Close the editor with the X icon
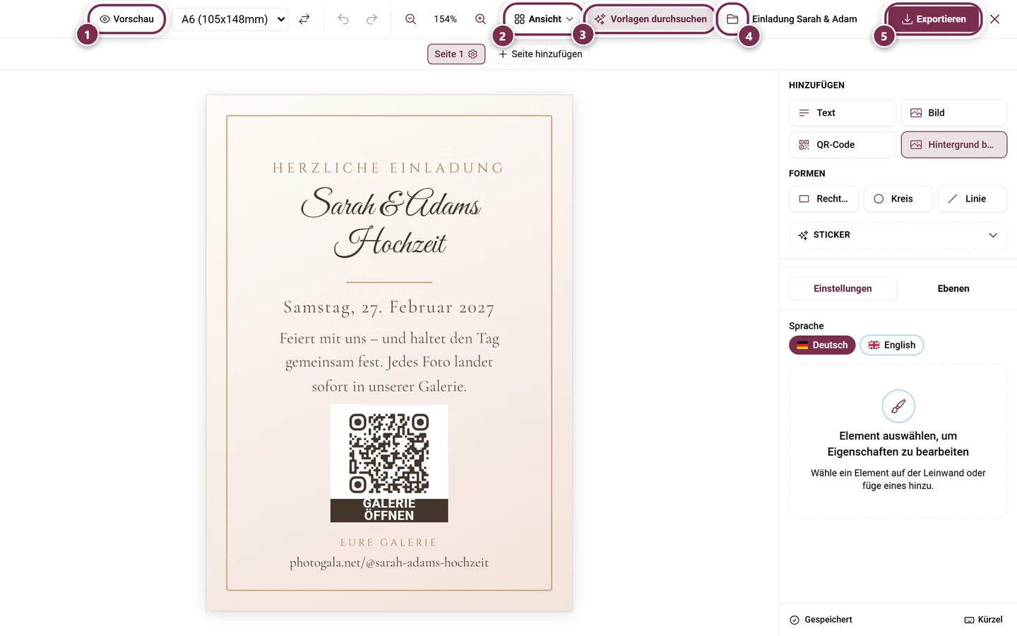 [994, 19]
